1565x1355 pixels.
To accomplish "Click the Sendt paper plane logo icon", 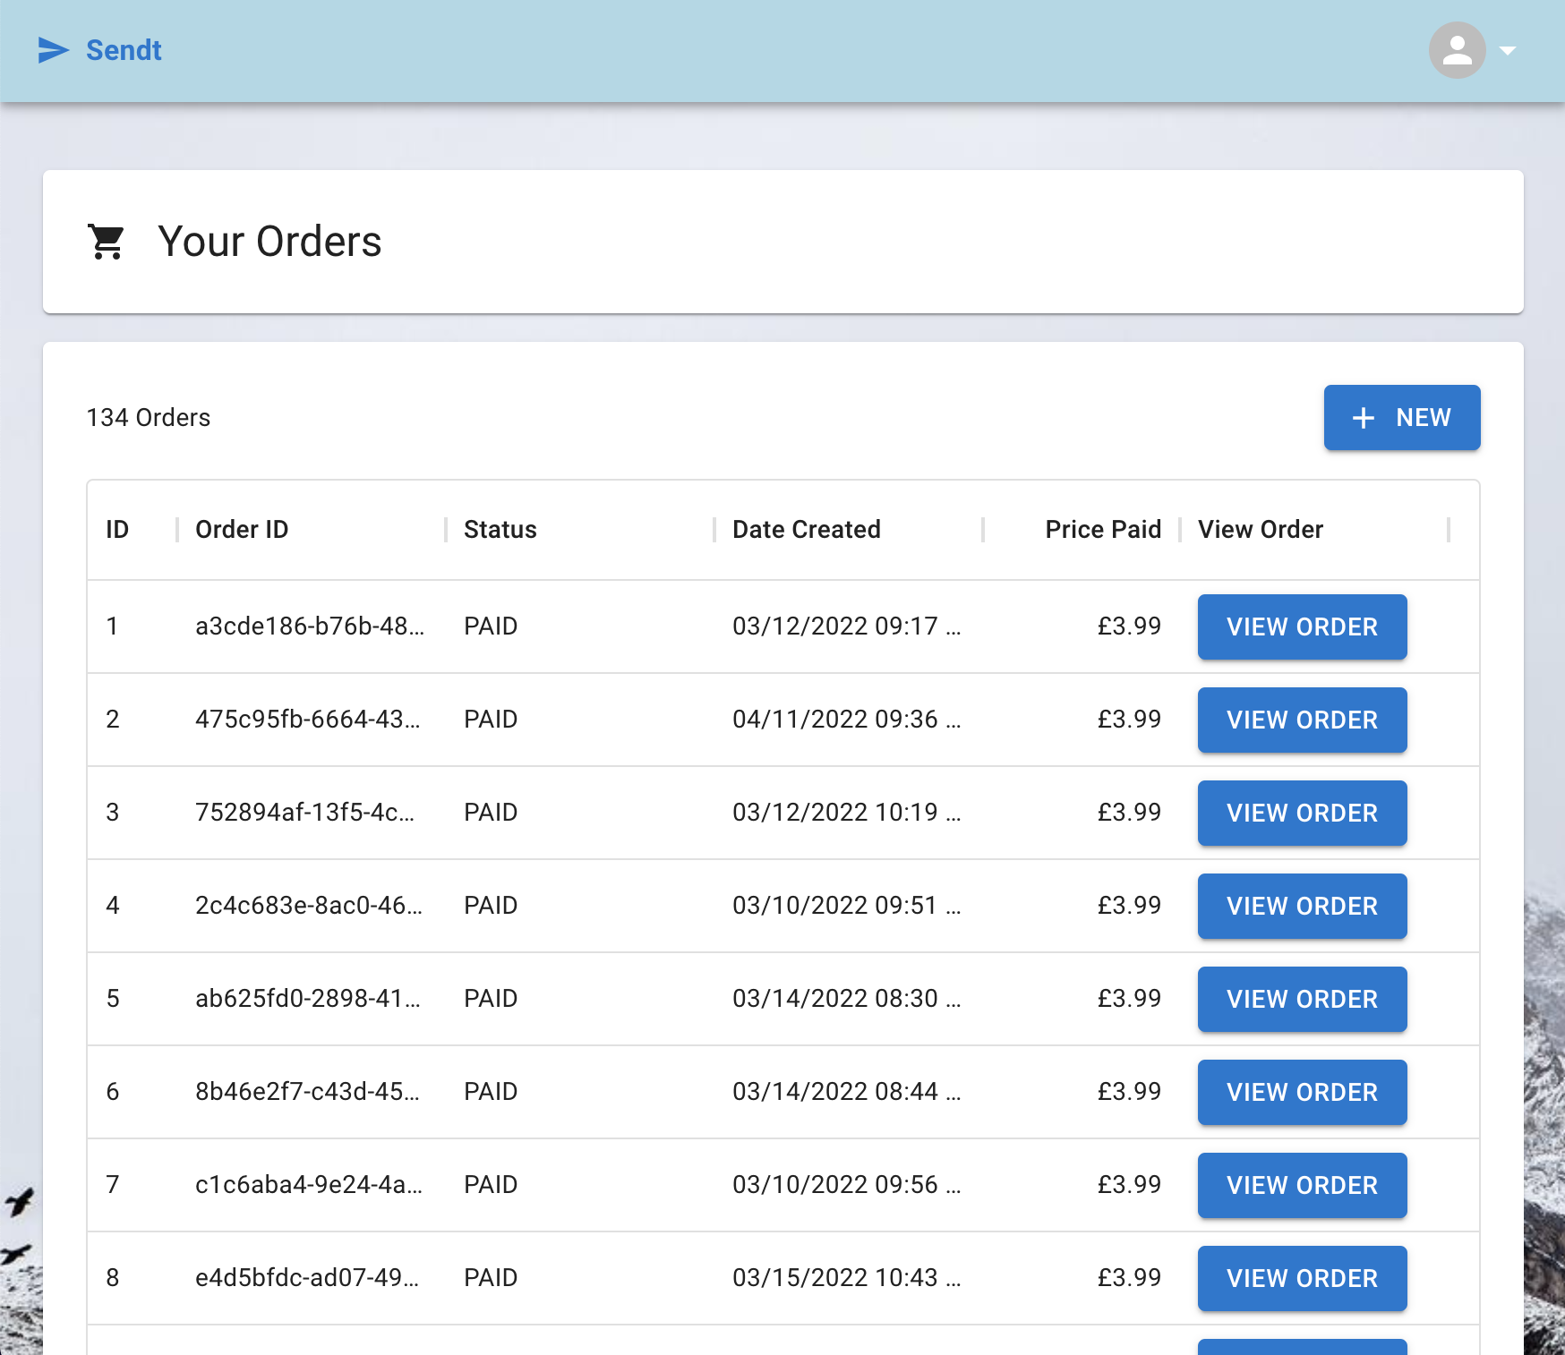I will 53,51.
